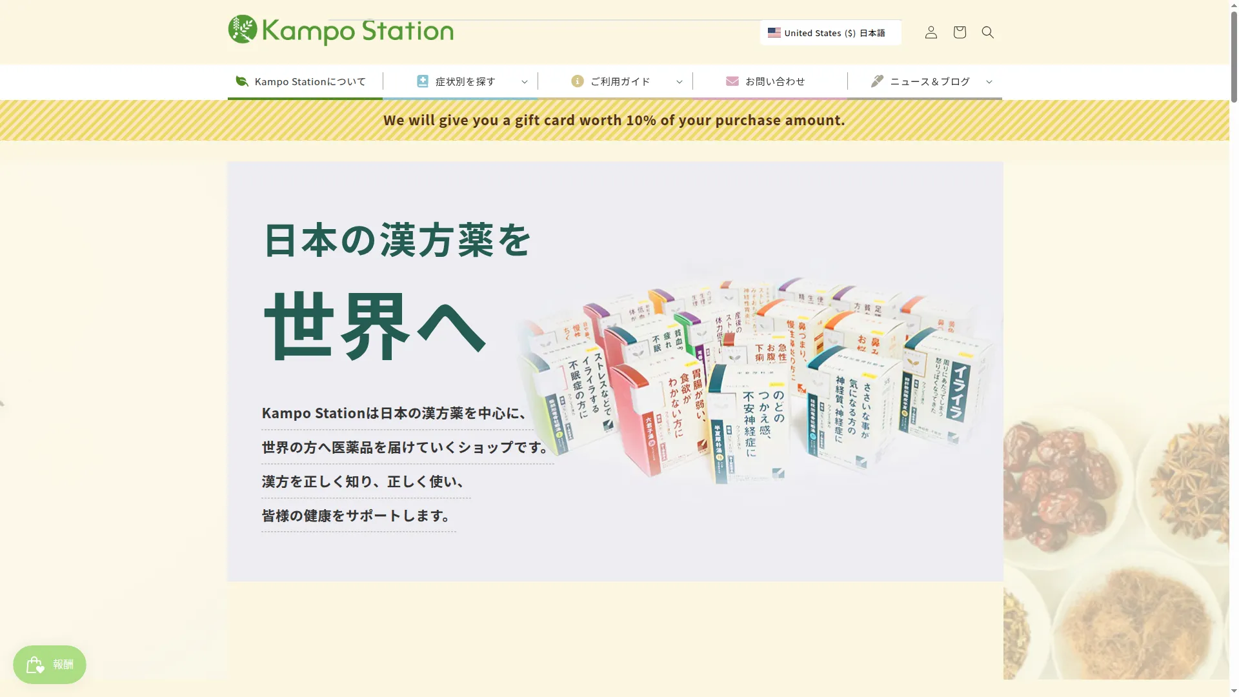Open the ニュース＆ブログ menu
Screen dimensions: 1239x697
coord(925,81)
